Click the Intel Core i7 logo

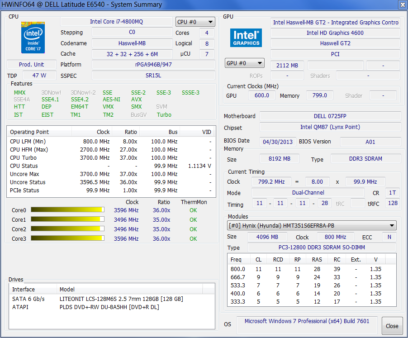click(x=33, y=38)
